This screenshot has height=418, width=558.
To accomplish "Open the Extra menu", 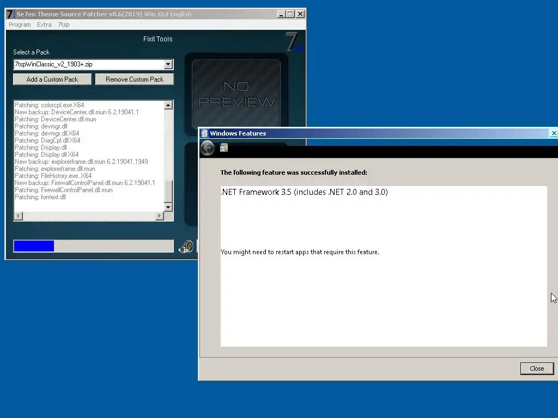I will pos(44,24).
